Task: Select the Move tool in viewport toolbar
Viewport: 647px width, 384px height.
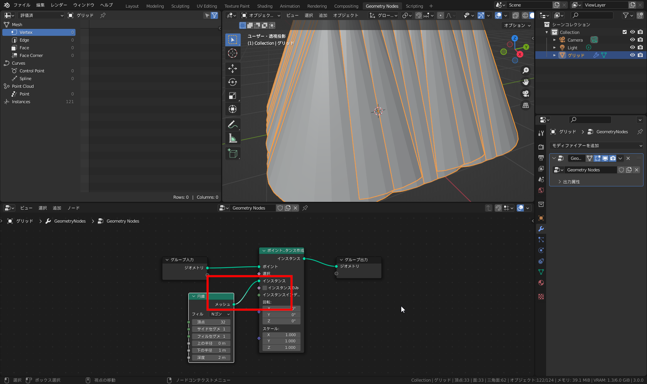Action: tap(233, 69)
